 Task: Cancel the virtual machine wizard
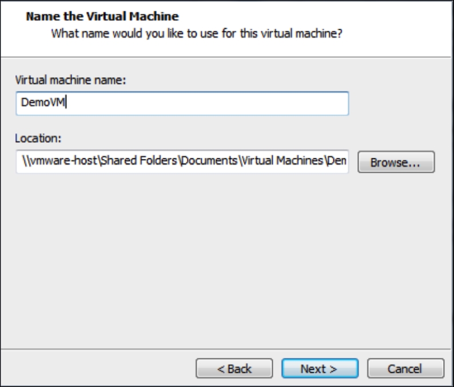pyautogui.click(x=405, y=369)
